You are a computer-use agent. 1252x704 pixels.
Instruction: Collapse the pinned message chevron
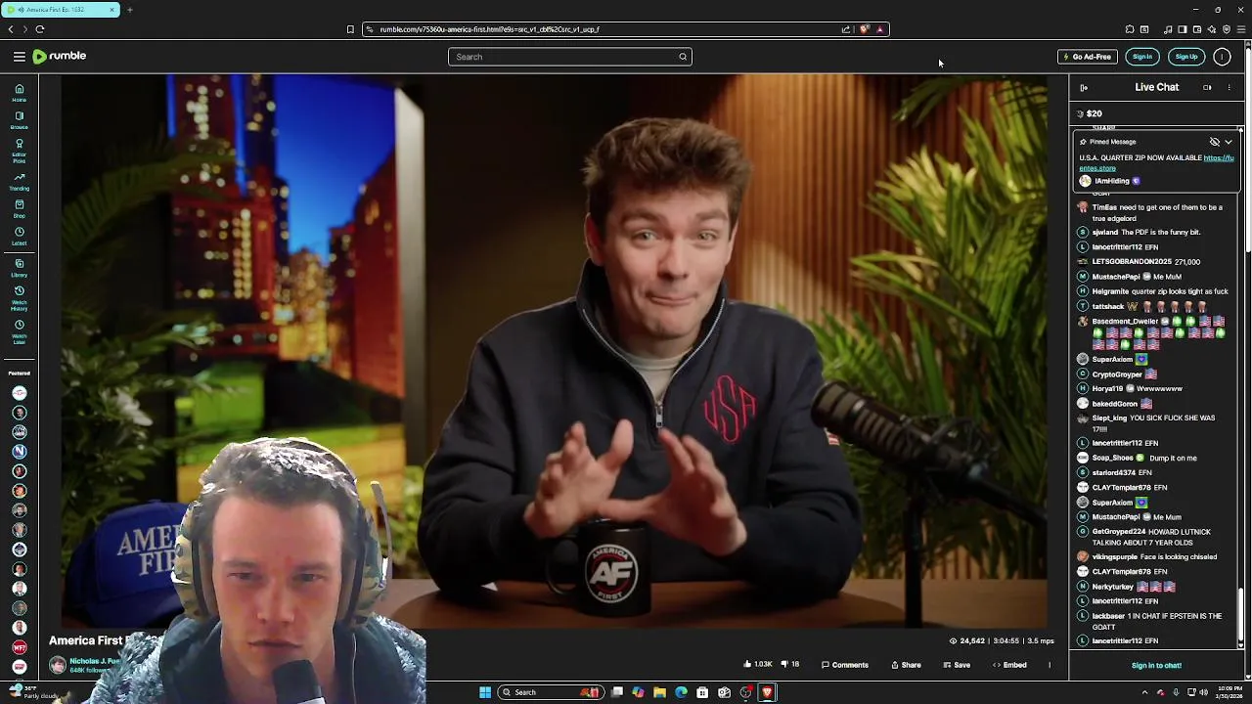click(x=1229, y=142)
